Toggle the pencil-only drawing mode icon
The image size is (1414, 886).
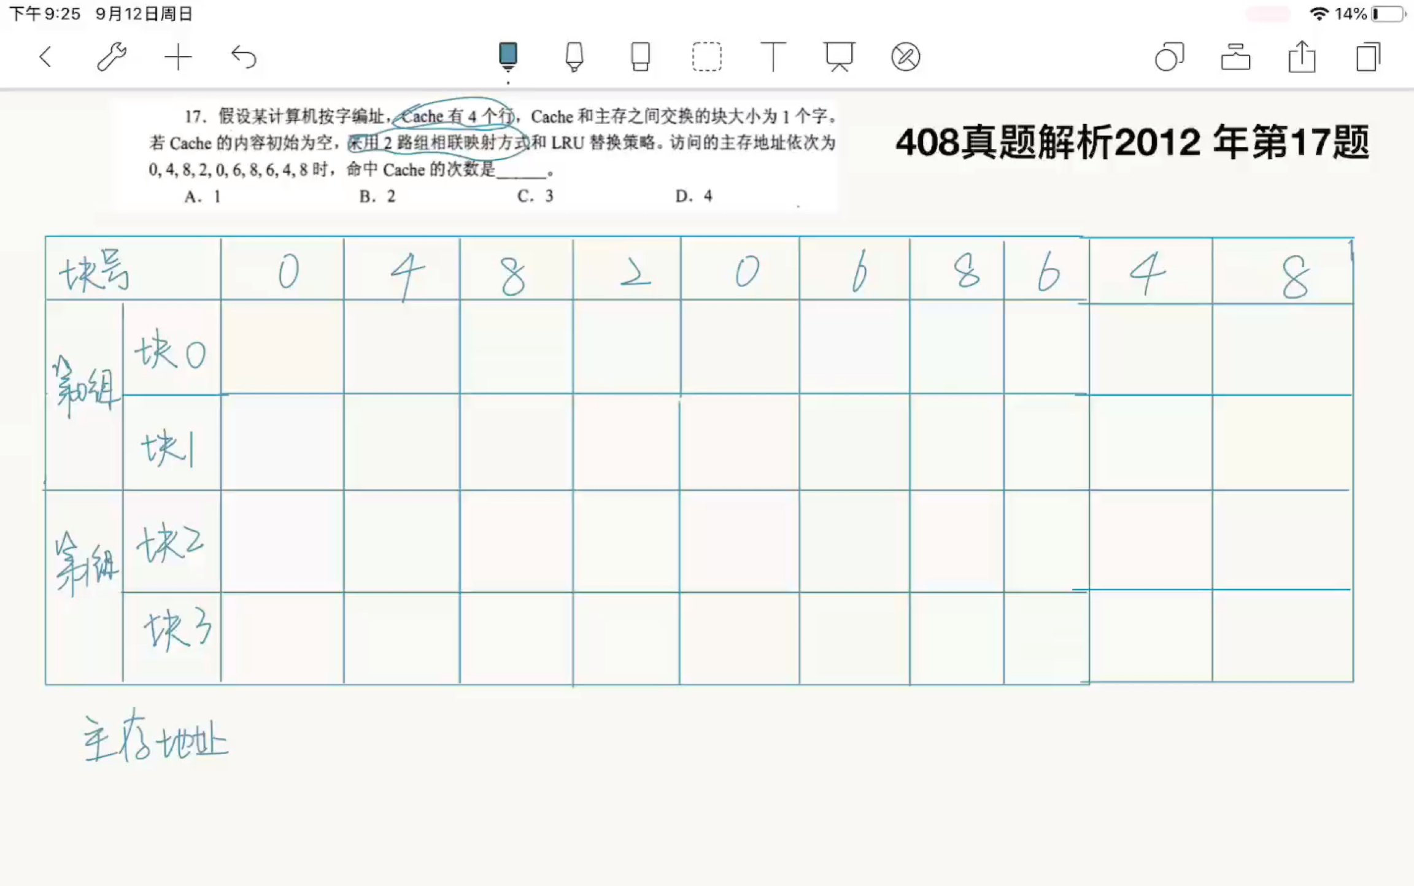[905, 57]
